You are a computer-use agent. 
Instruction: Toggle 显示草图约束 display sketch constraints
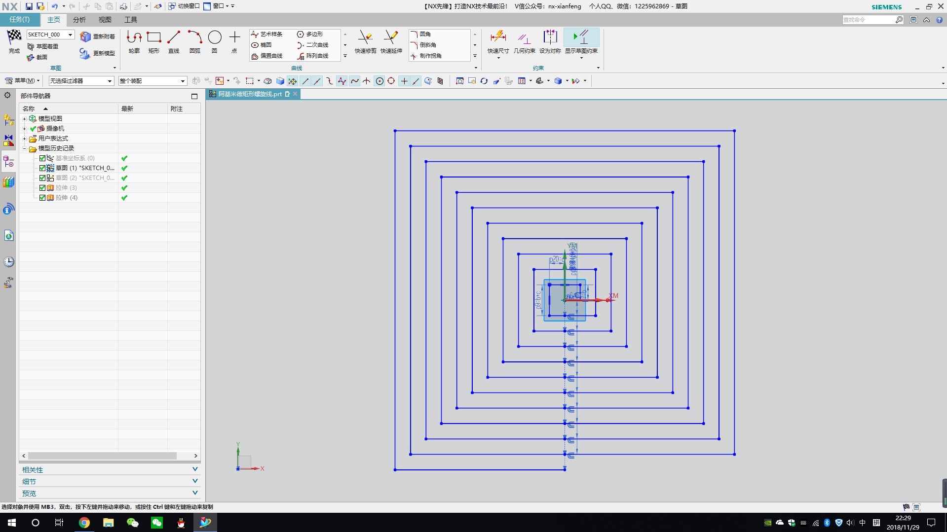click(581, 42)
